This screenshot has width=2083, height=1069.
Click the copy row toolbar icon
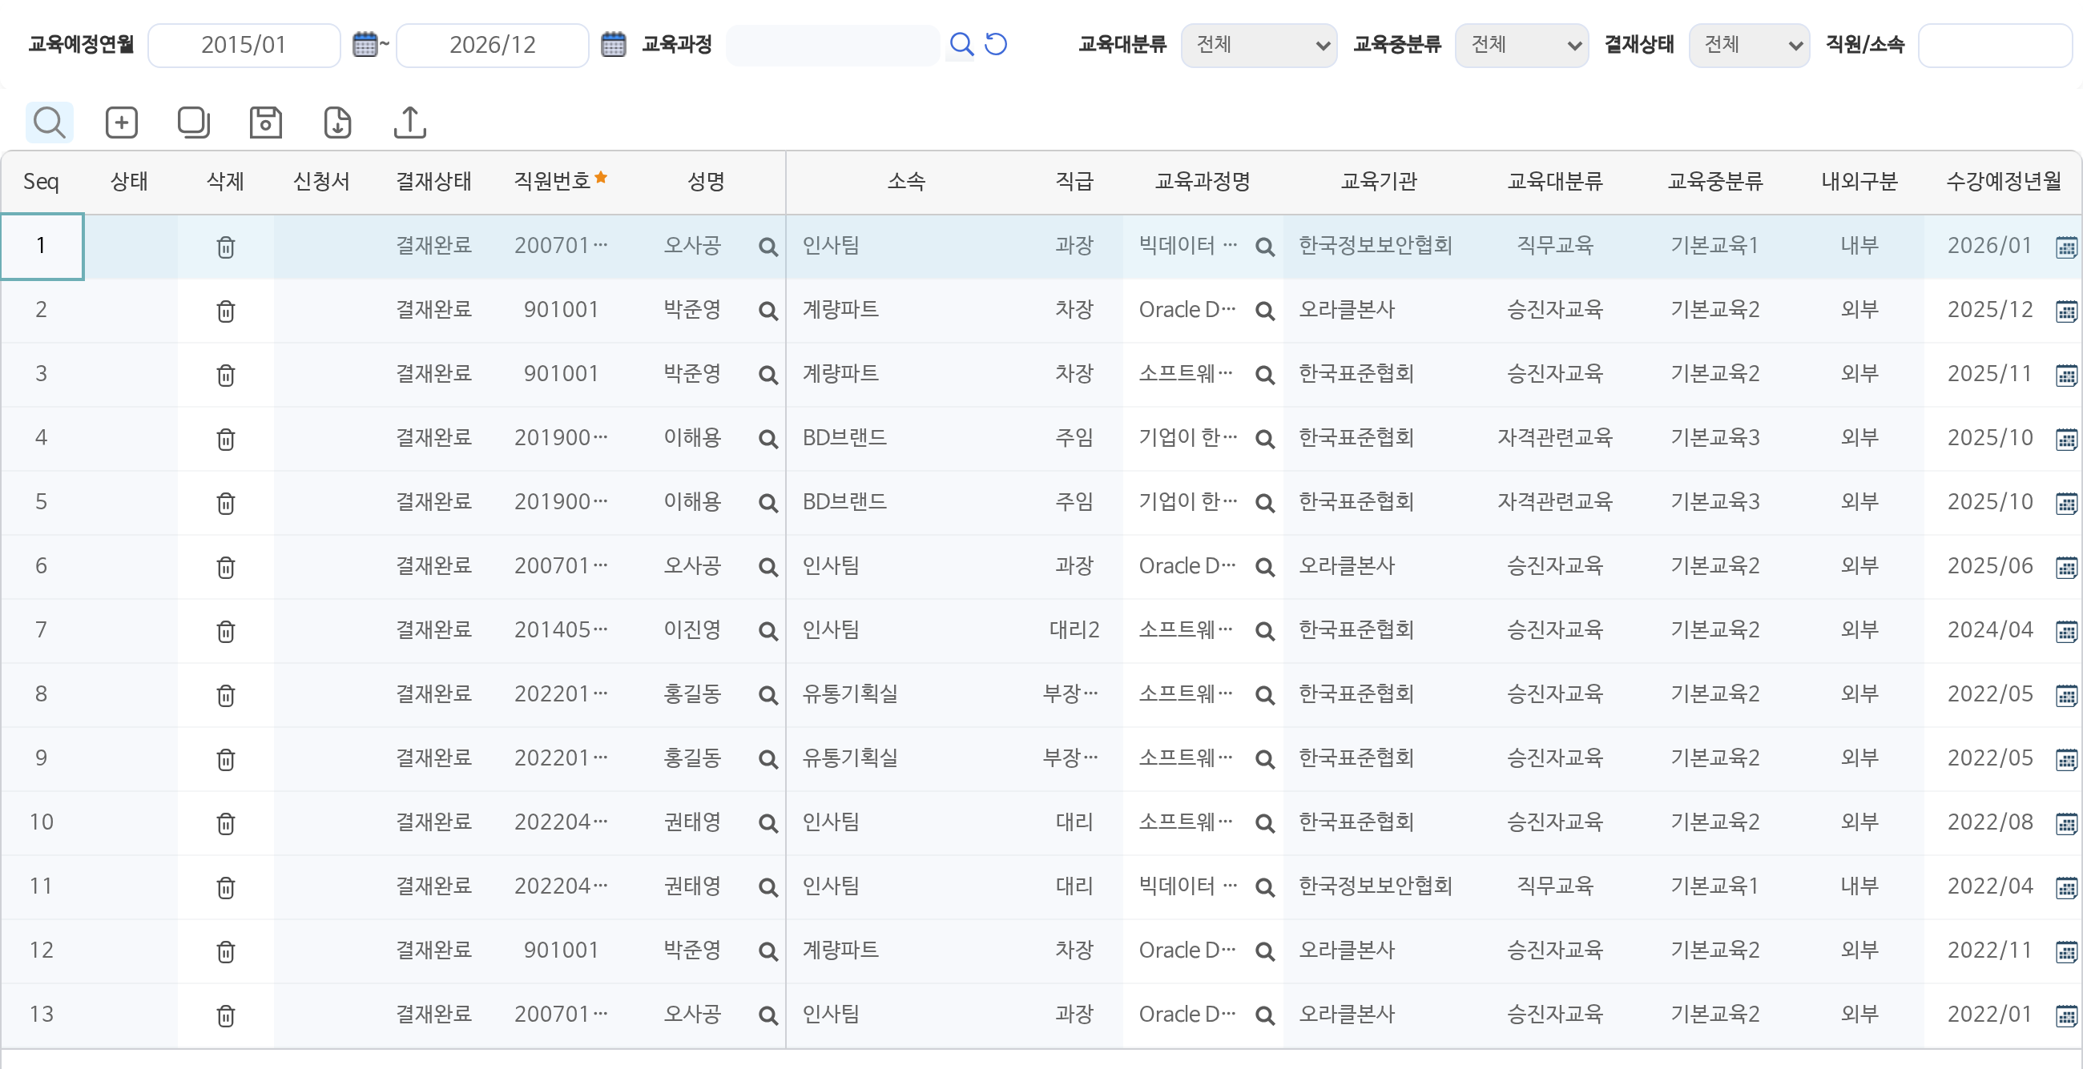click(x=193, y=123)
